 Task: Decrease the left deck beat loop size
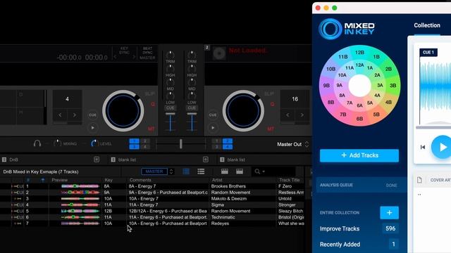(60, 115)
